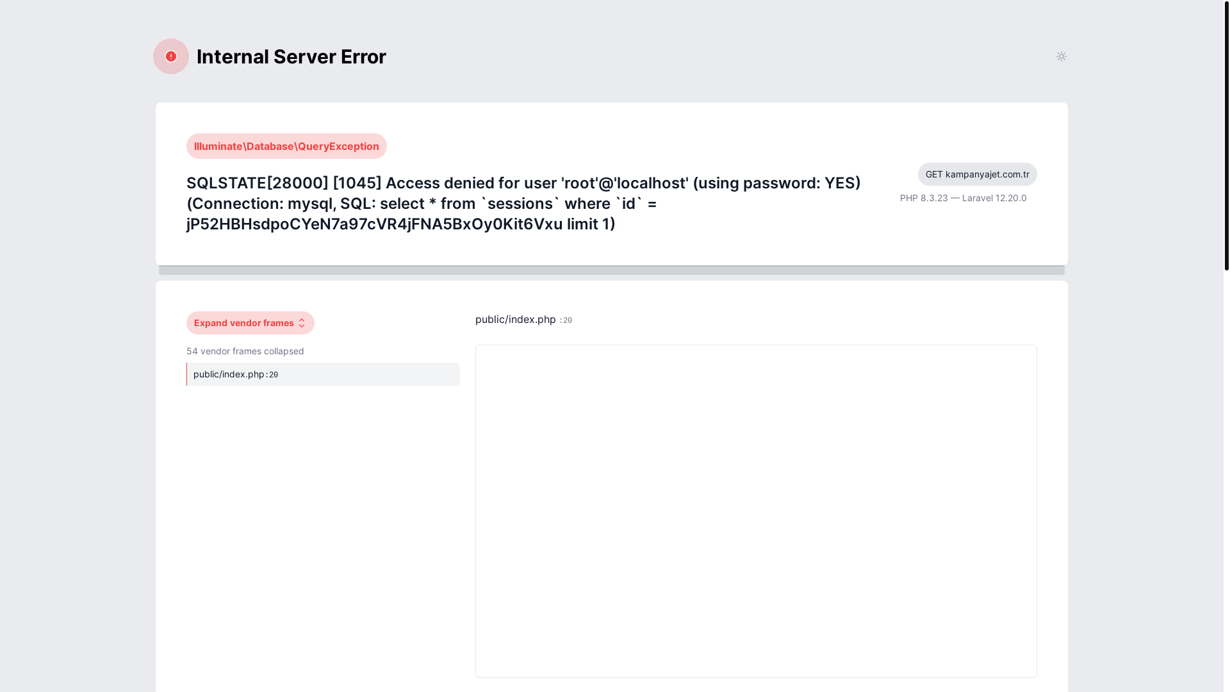
Task: Click the Illuminate\Database\QueryException badge
Action: pos(286,146)
